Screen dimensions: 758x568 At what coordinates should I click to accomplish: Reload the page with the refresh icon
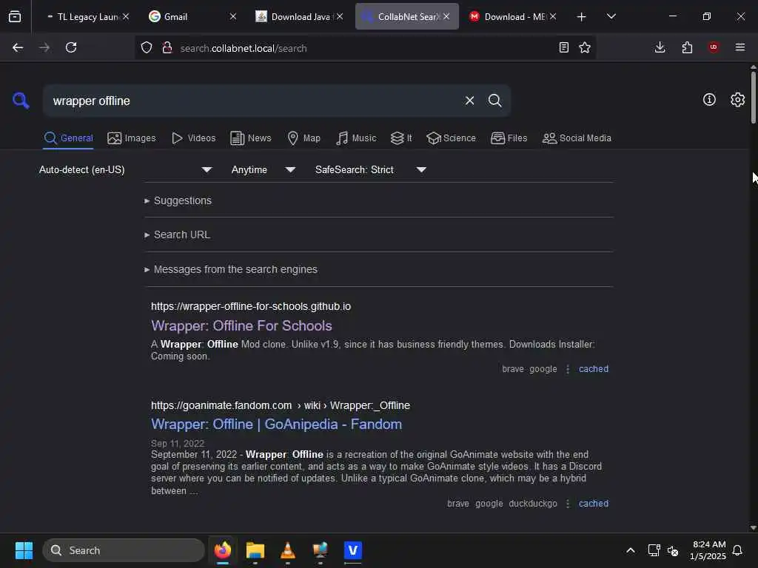[71, 47]
